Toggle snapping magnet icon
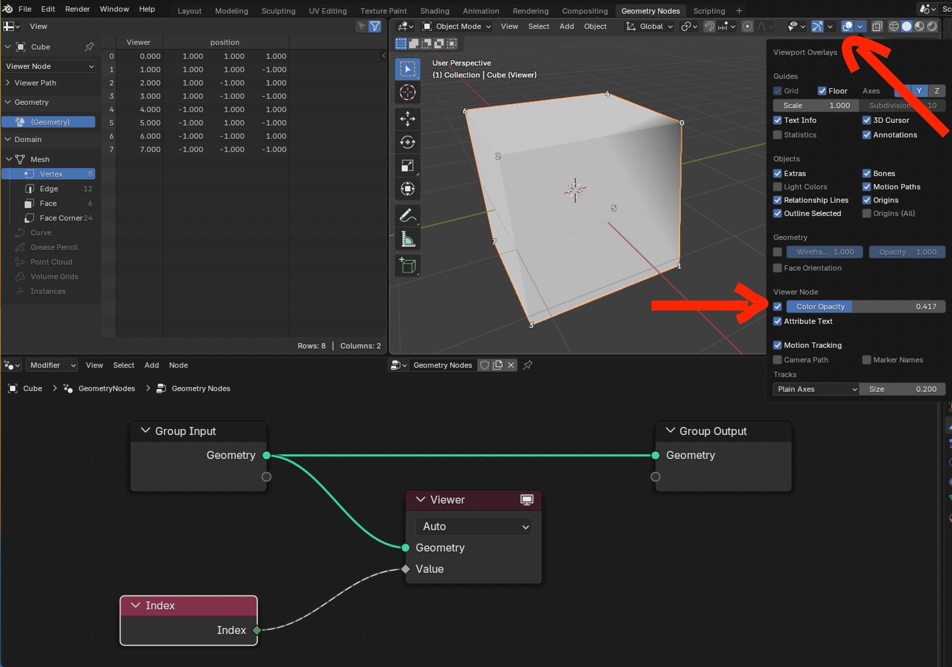Image resolution: width=952 pixels, height=667 pixels. click(710, 27)
